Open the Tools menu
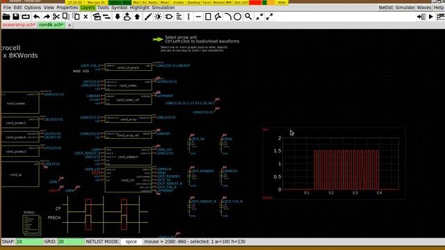 pyautogui.click(x=103, y=8)
